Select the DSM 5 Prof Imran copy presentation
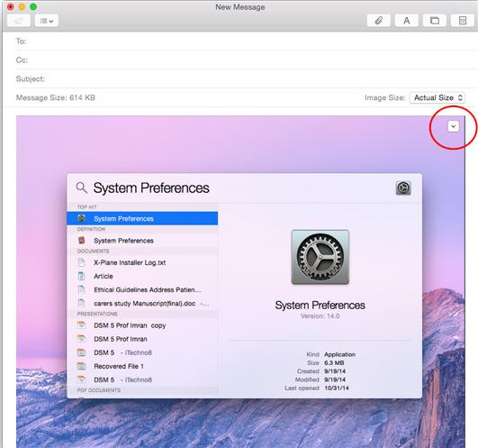This screenshot has height=448, width=478. click(x=142, y=325)
